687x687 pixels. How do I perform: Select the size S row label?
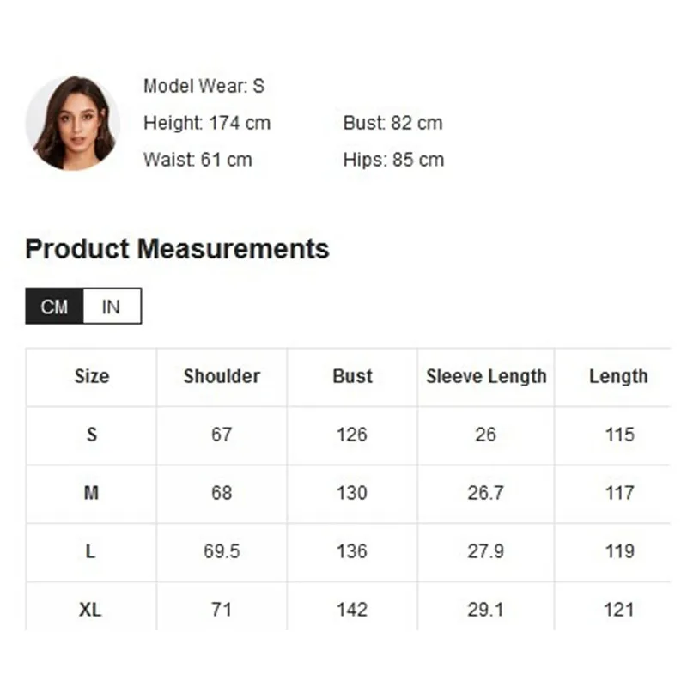tap(92, 435)
